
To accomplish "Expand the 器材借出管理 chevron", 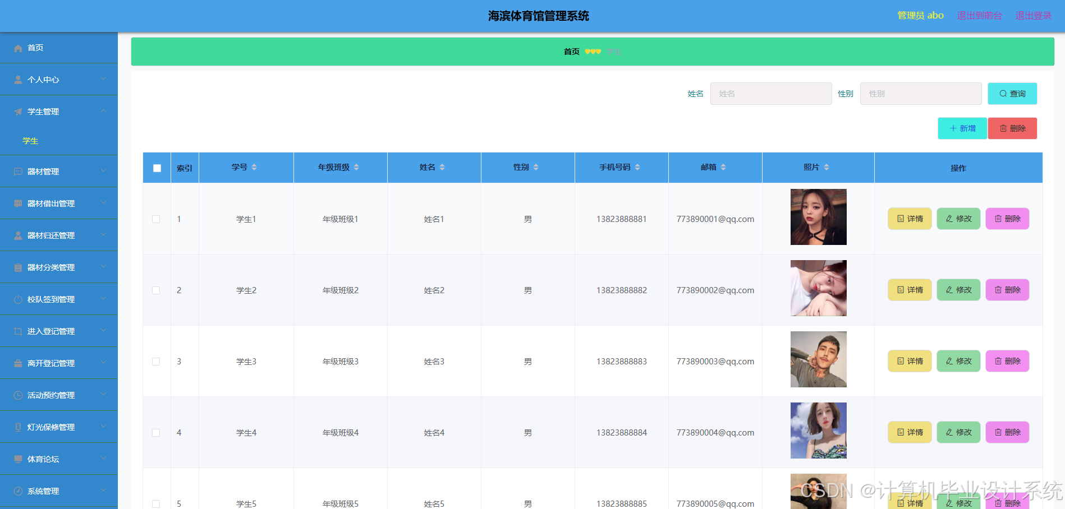I will [x=103, y=203].
